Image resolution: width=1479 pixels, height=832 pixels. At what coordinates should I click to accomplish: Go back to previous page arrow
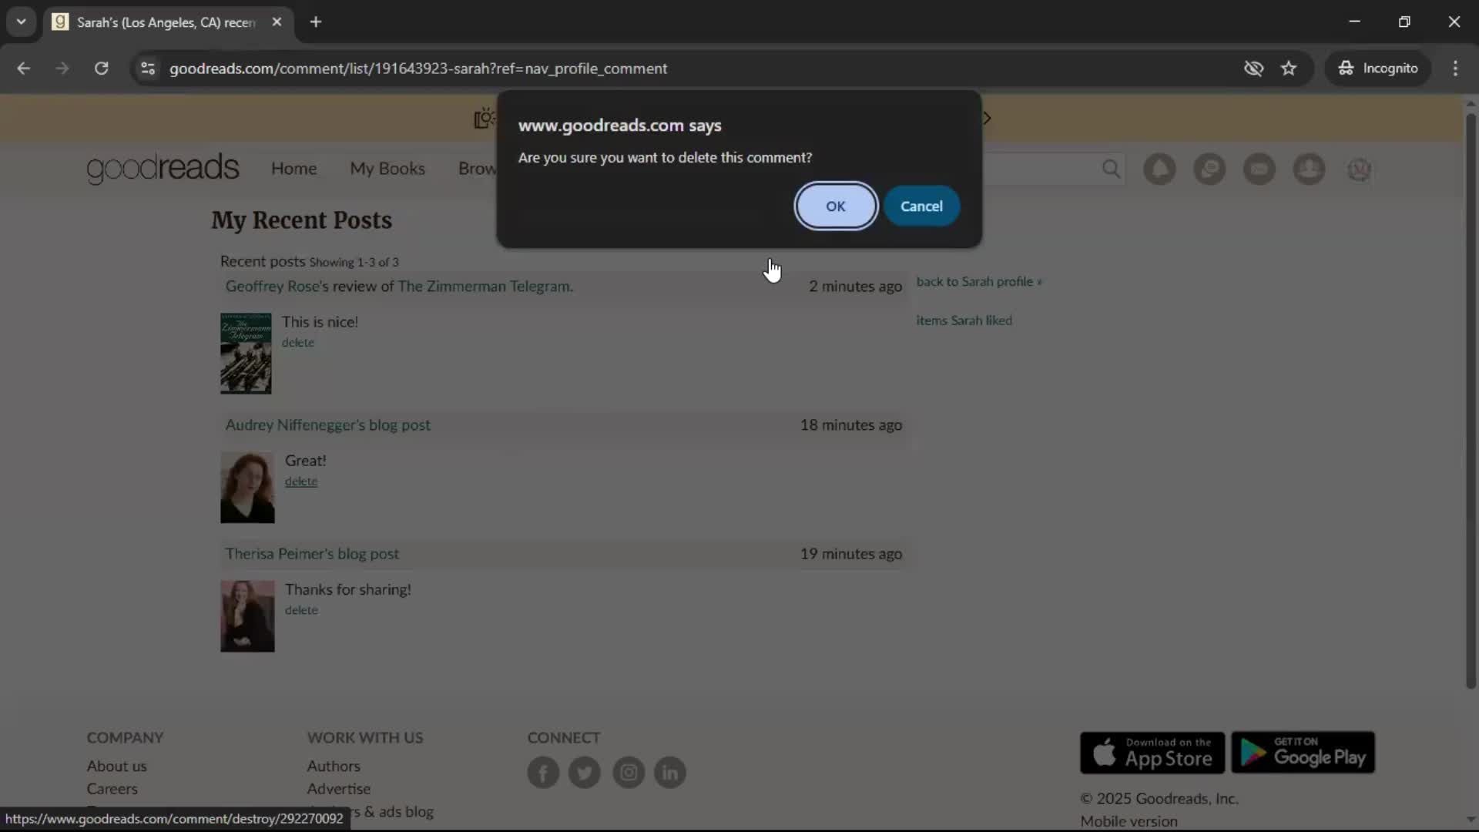click(x=23, y=68)
